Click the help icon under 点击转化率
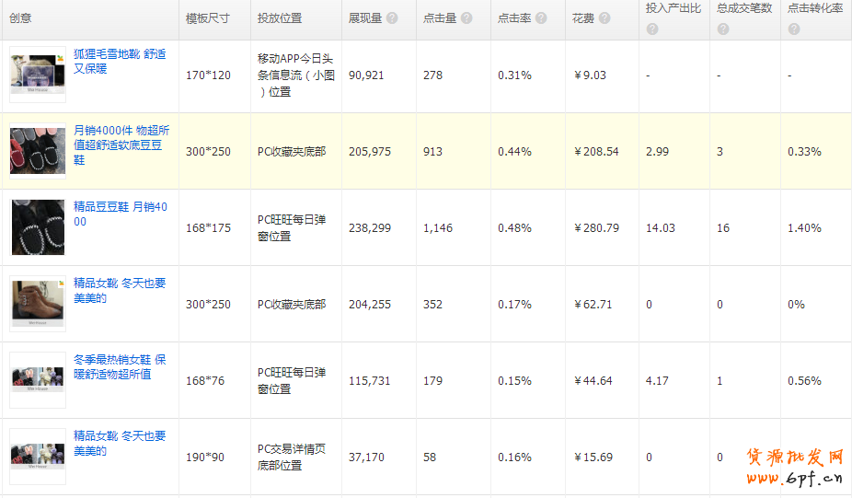This screenshot has width=852, height=498. (x=794, y=29)
